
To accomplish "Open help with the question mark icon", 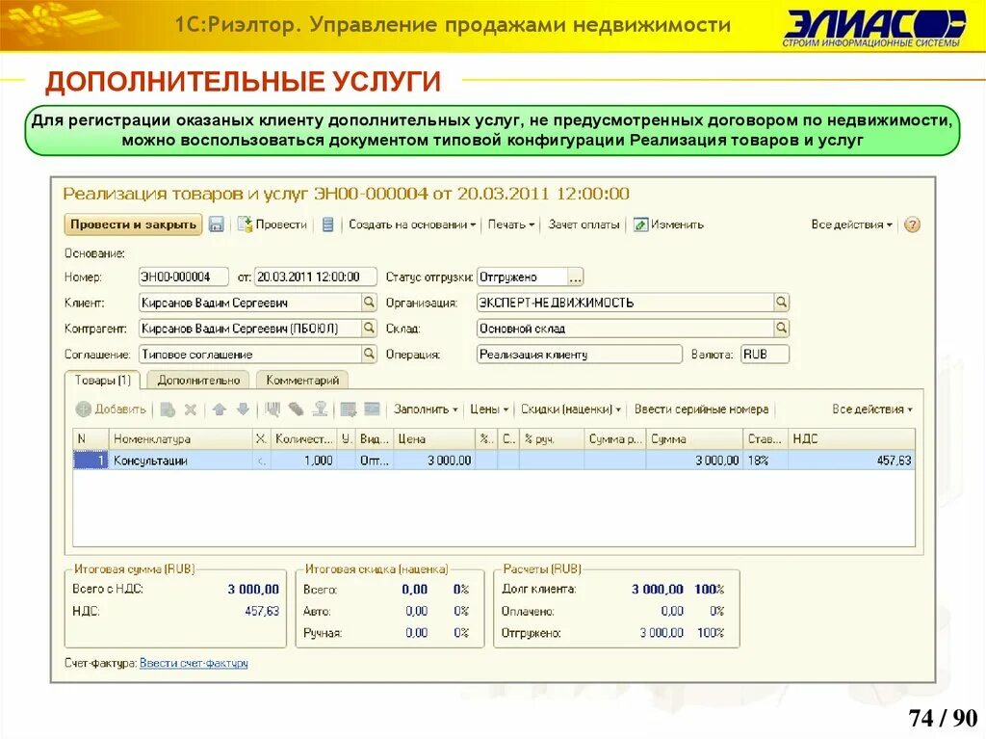I will coord(912,224).
